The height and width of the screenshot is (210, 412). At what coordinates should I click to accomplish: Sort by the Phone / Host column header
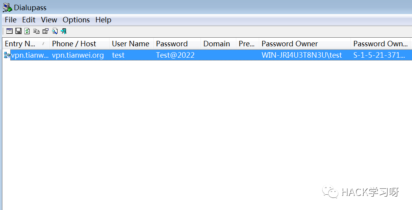pyautogui.click(x=74, y=44)
